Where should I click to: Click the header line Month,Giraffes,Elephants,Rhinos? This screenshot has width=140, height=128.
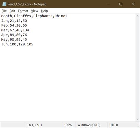point(34,16)
